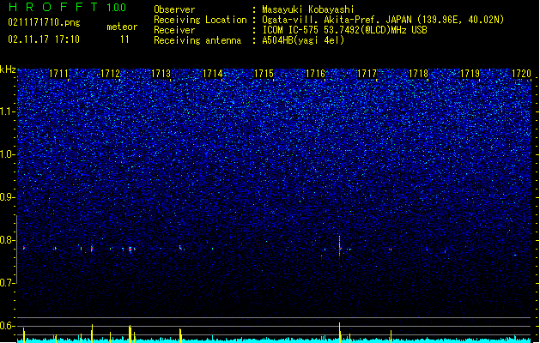The image size is (540, 343).
Task: Click time marker 1717
Action: pyautogui.click(x=367, y=74)
